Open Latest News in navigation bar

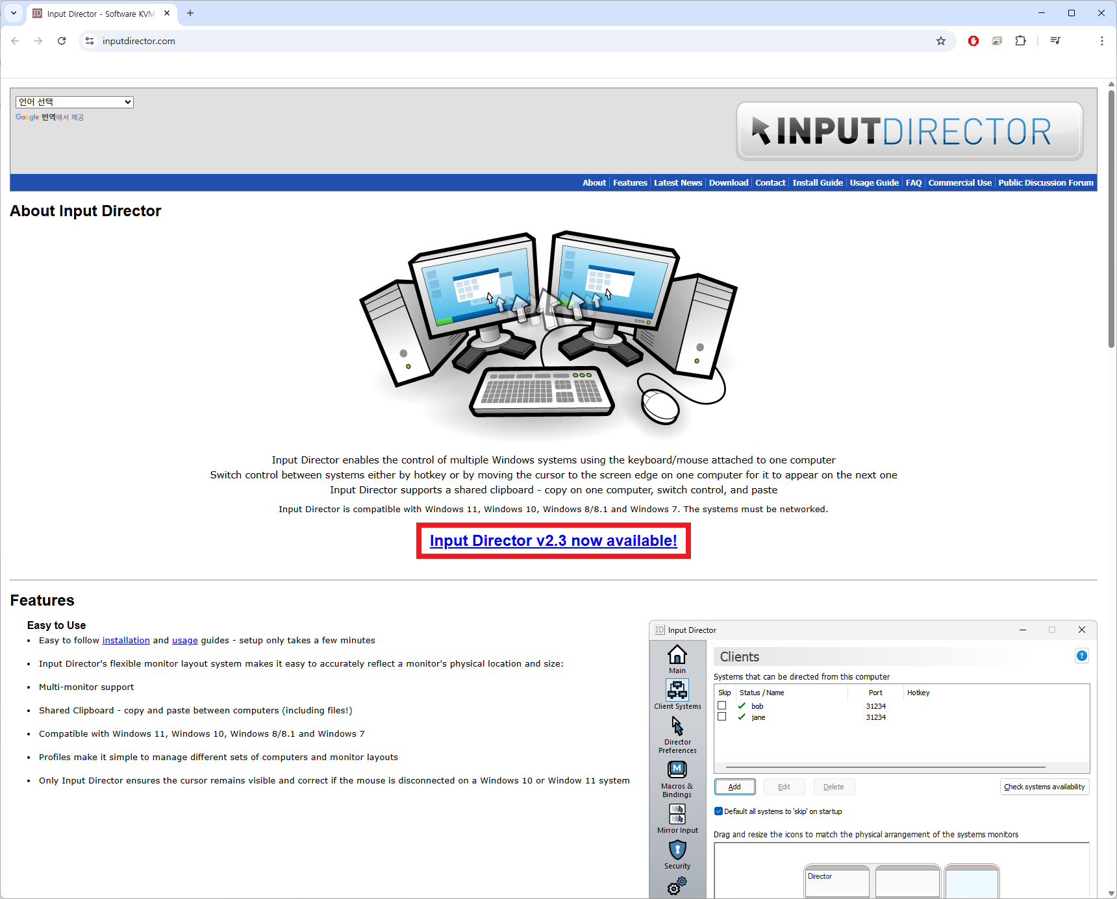[x=678, y=183]
